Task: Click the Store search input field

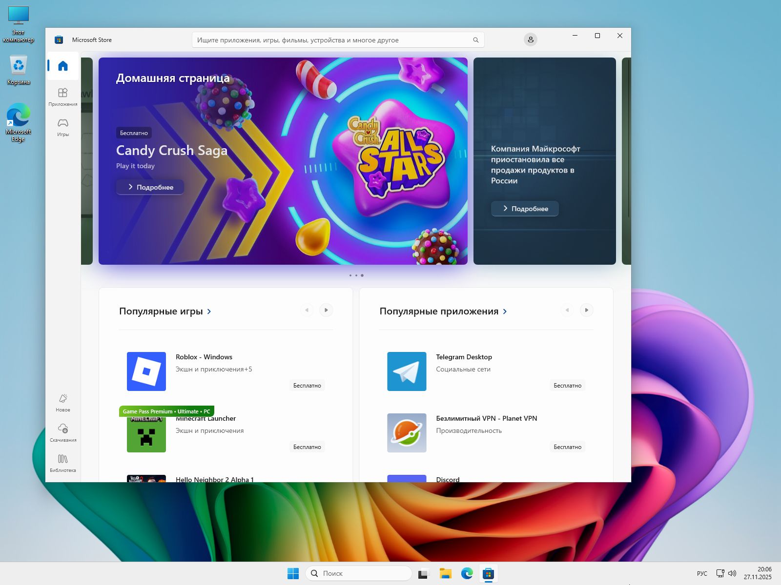Action: [332, 40]
